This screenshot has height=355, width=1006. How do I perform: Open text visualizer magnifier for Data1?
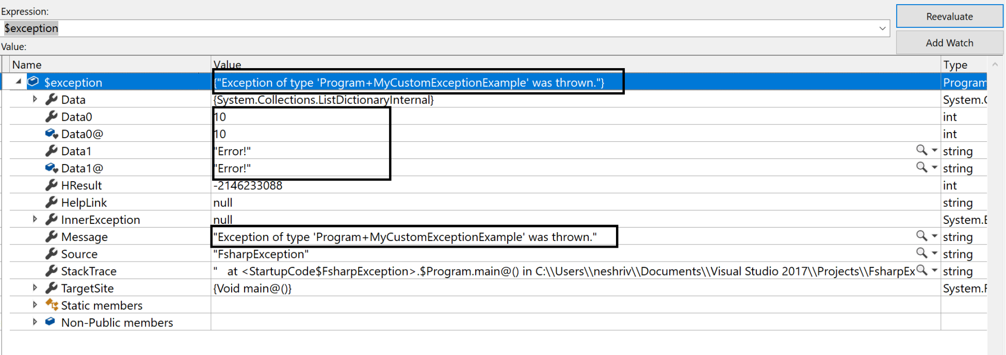click(921, 150)
